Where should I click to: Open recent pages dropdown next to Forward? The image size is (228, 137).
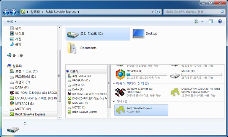coord(18,12)
